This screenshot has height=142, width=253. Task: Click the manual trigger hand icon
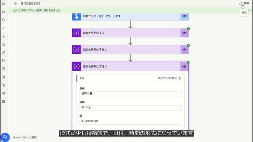(x=76, y=16)
